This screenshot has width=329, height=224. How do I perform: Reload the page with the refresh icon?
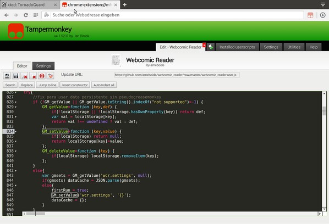pos(26,15)
